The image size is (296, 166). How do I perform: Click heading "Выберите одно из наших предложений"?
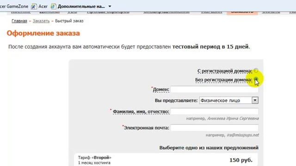coord(209,148)
